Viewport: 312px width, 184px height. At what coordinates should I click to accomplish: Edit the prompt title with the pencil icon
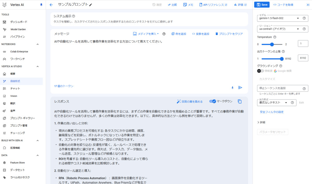90,5
